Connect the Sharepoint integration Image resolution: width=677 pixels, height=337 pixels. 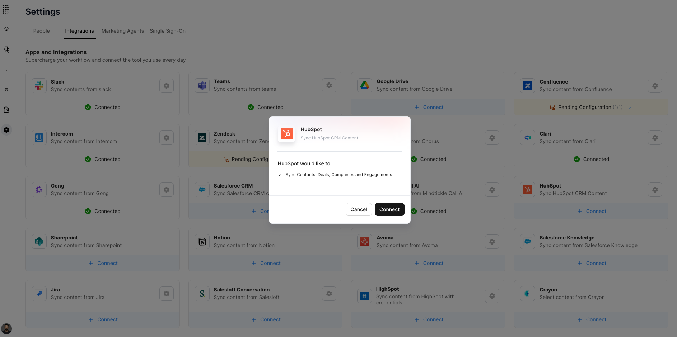click(x=103, y=263)
